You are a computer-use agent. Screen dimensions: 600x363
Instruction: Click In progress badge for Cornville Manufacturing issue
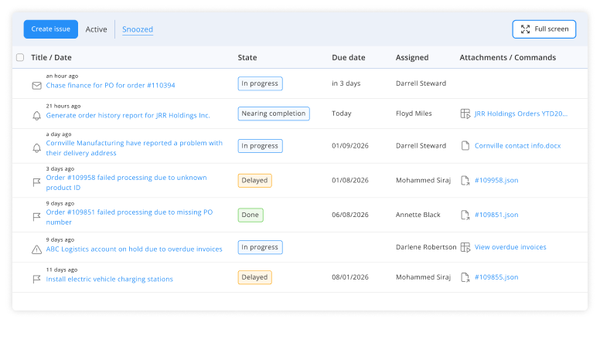(x=261, y=146)
